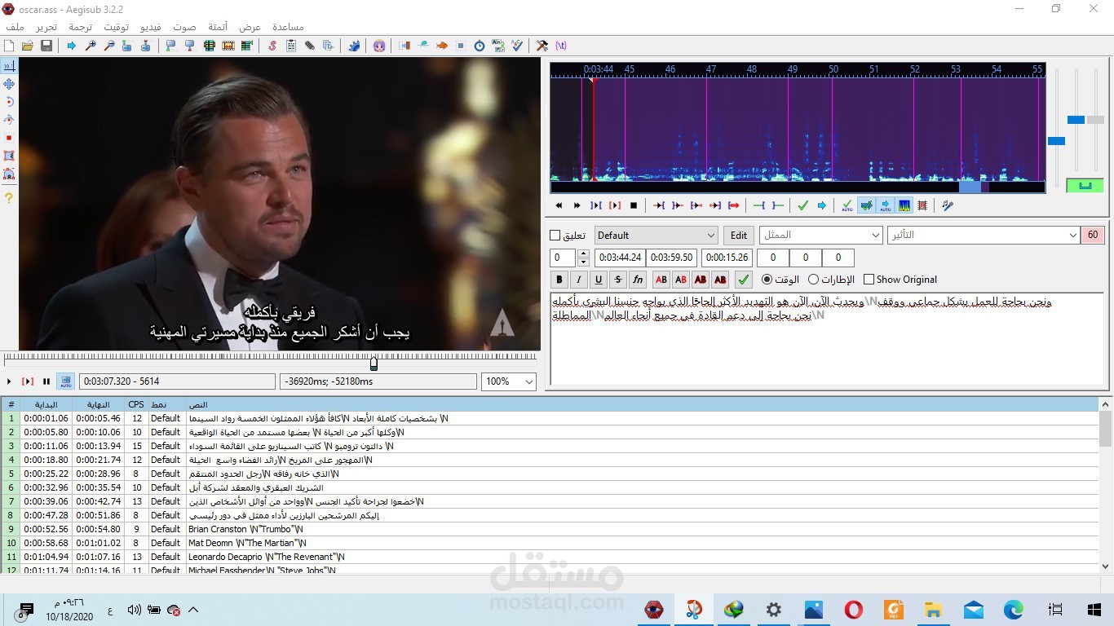
Task: Open the Automation manager icon
Action: (354, 46)
